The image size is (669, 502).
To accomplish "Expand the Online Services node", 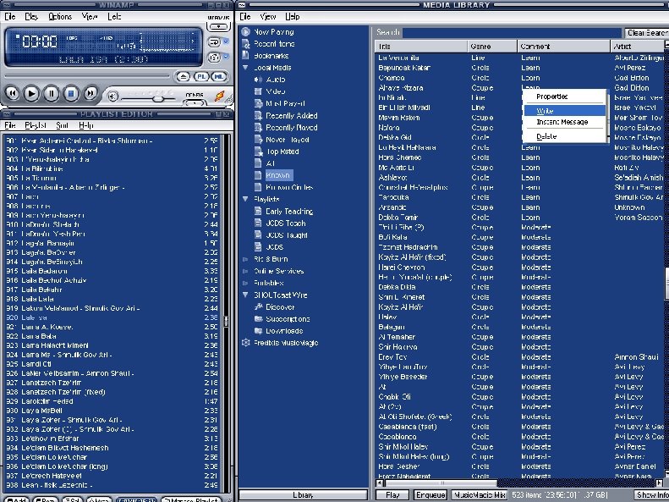I will coord(245,271).
